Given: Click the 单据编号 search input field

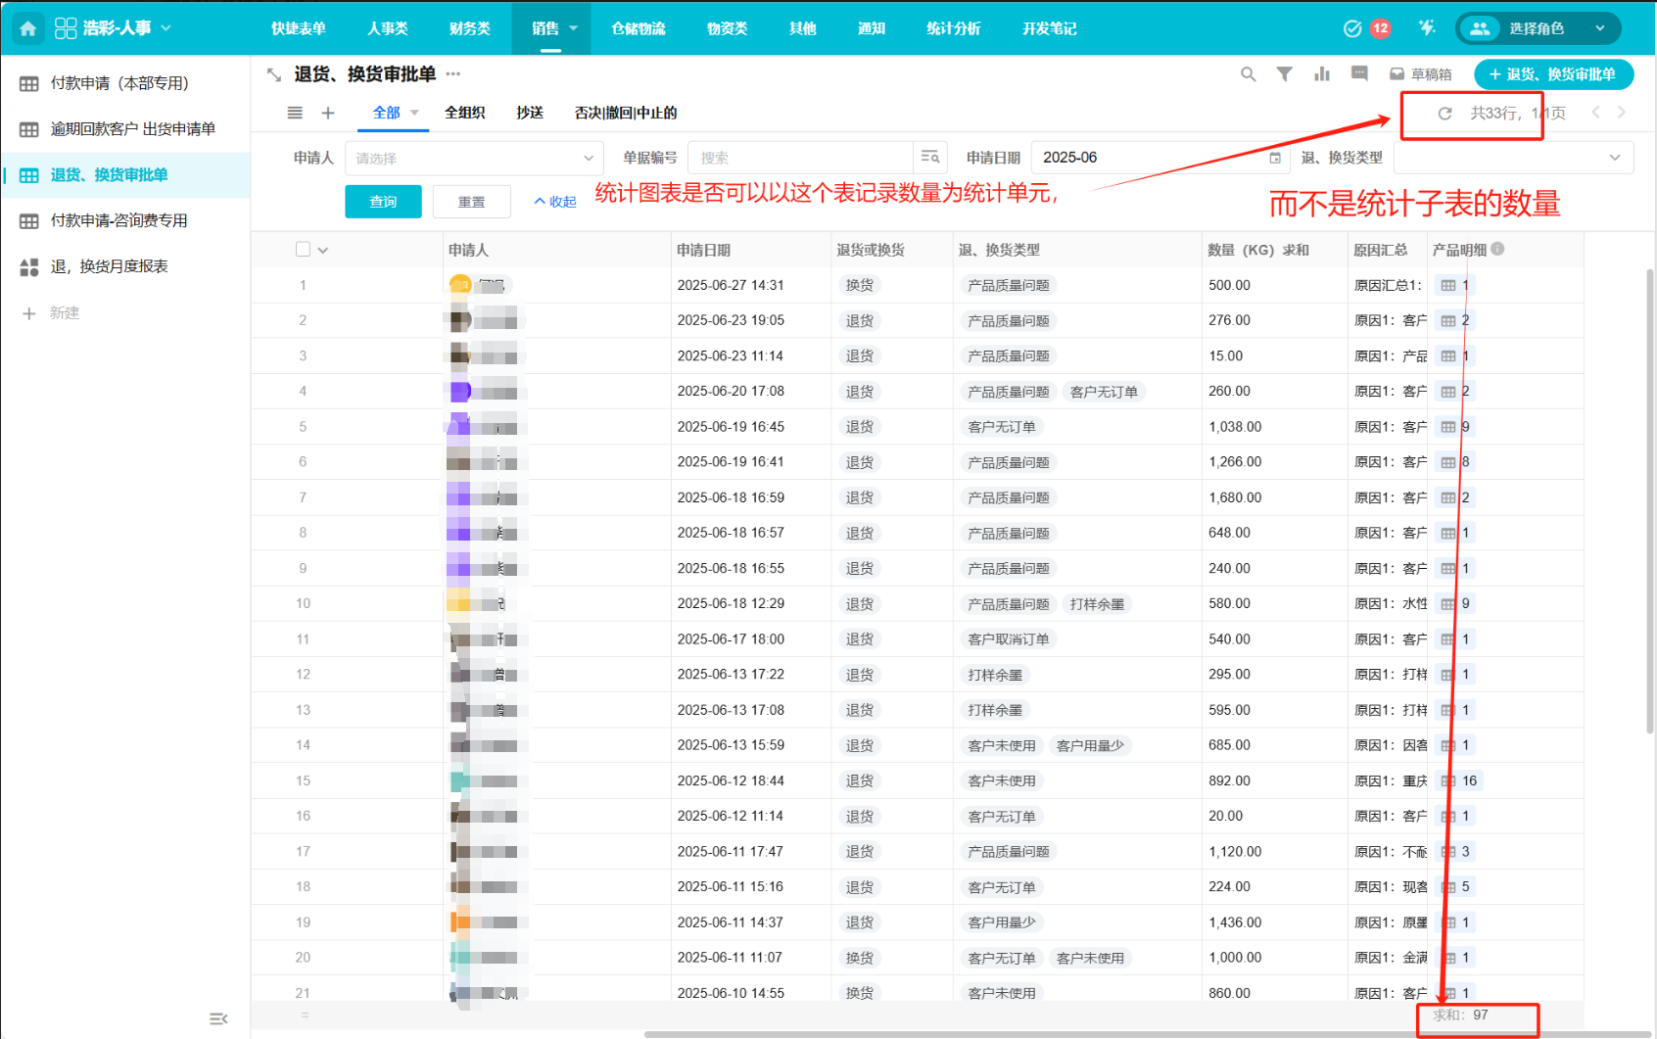Looking at the screenshot, I should coord(800,158).
